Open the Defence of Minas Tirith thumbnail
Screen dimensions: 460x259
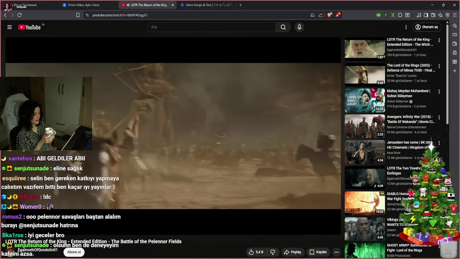(x=365, y=74)
